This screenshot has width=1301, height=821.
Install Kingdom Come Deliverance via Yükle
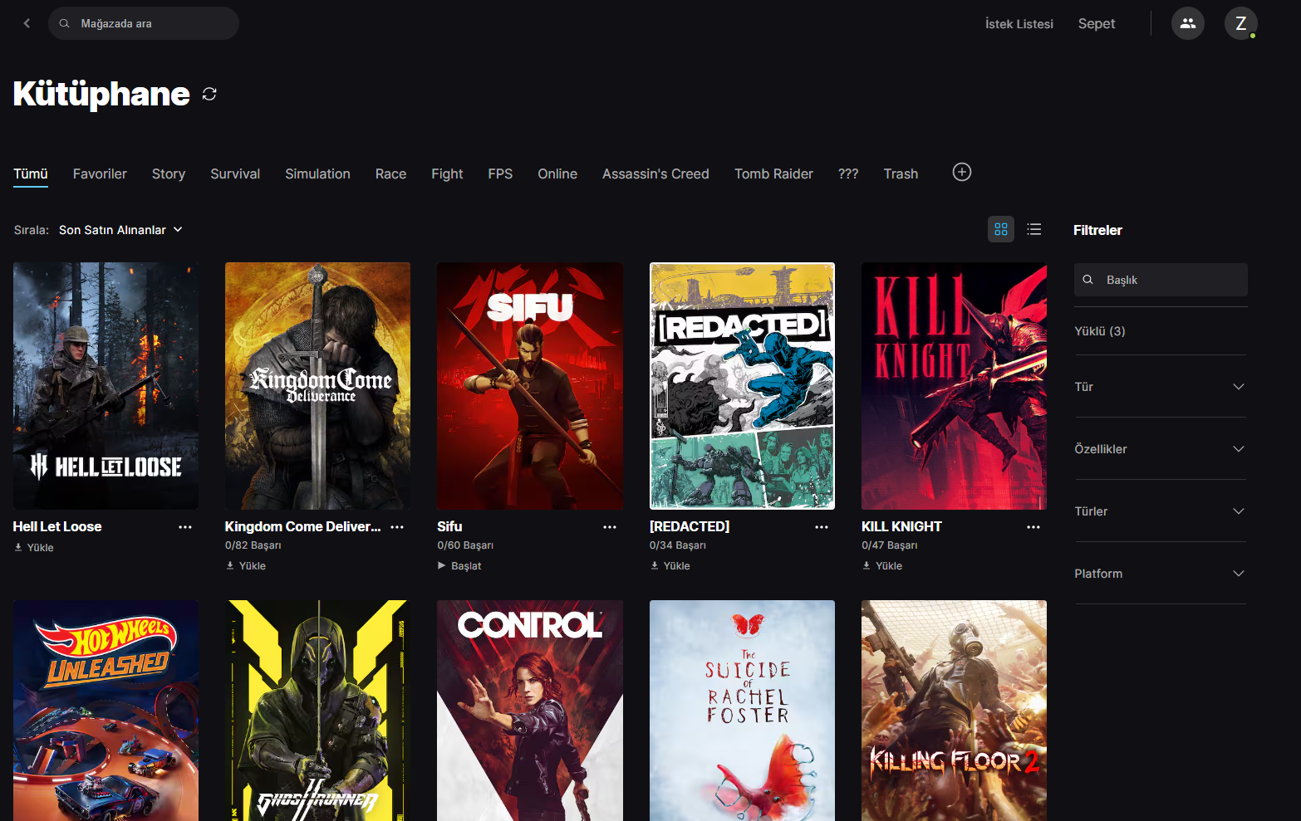pos(246,566)
